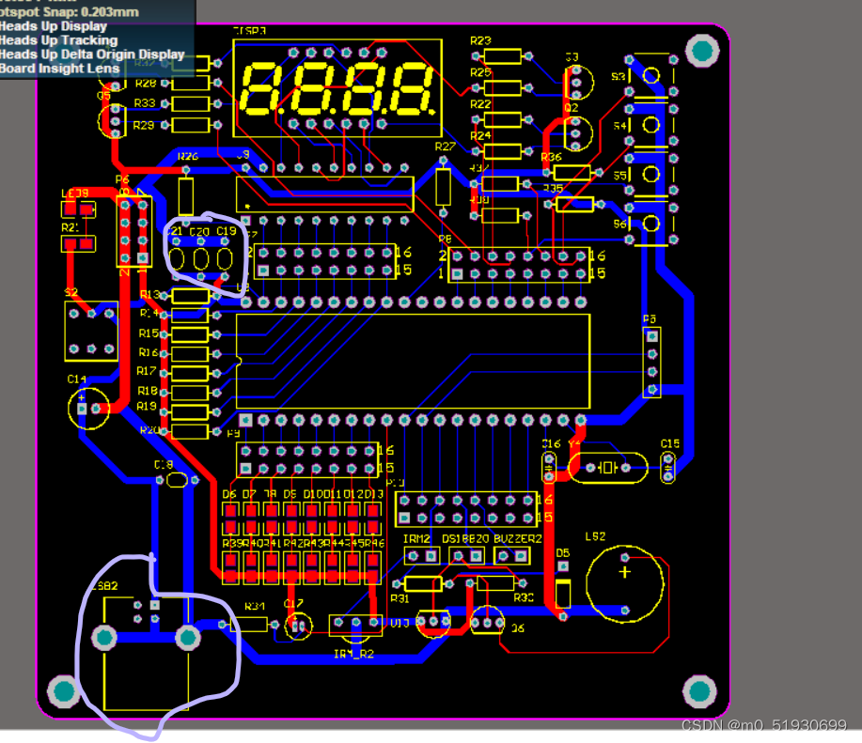Select capacitor C18 footprint
The image size is (862, 743).
pos(177,481)
